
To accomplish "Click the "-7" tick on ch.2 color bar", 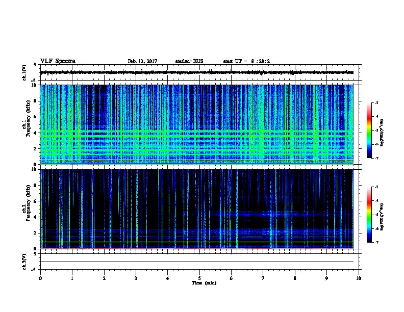I will 376,242.
